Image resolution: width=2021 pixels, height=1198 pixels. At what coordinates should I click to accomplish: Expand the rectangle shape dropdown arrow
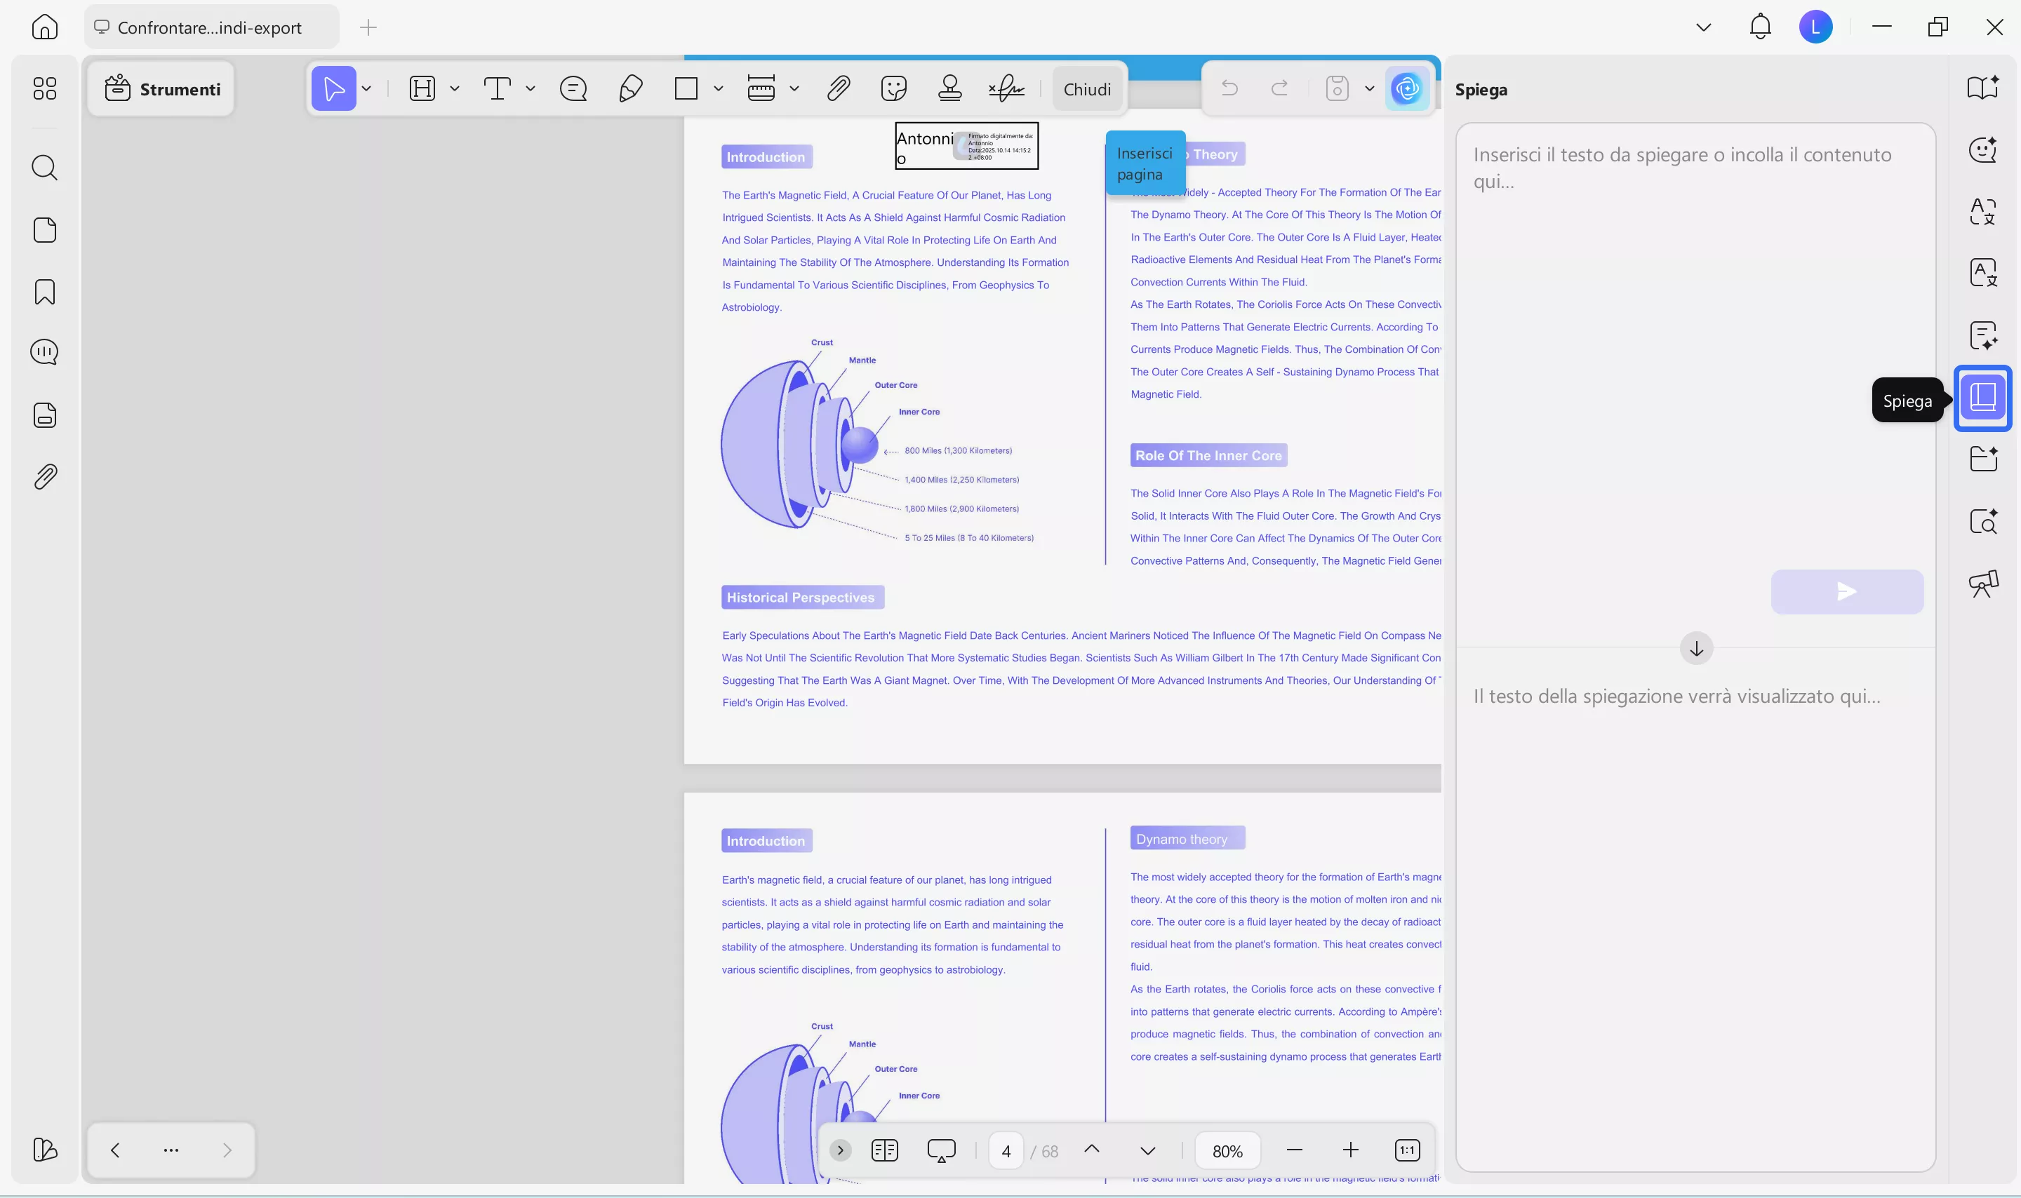[718, 88]
